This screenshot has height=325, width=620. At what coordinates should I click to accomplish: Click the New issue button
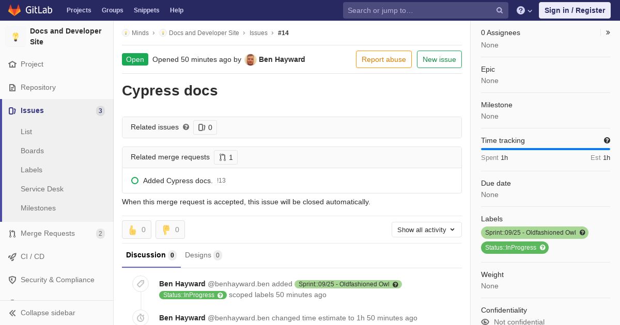[439, 59]
